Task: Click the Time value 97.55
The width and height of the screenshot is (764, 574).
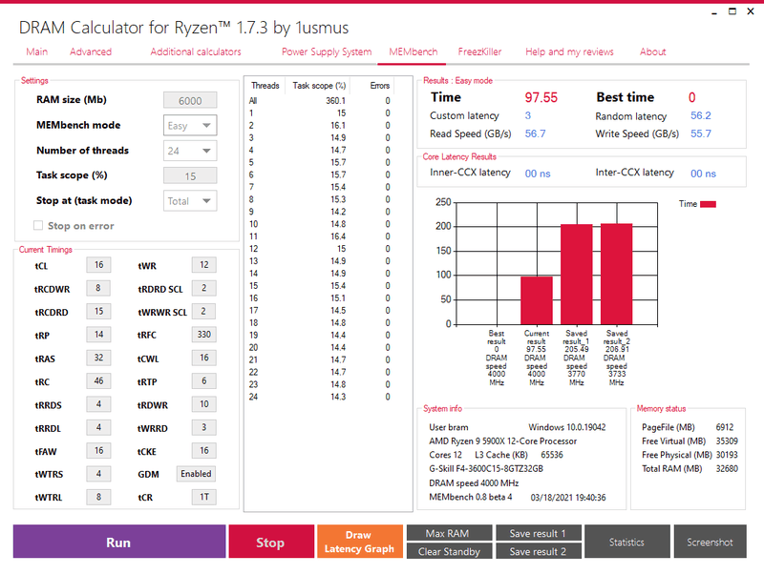Action: pyautogui.click(x=541, y=97)
